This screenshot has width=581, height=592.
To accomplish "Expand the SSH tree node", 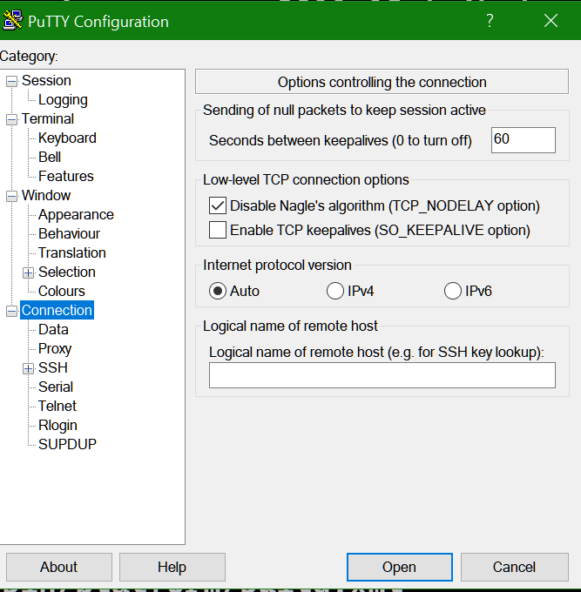I will pos(29,368).
